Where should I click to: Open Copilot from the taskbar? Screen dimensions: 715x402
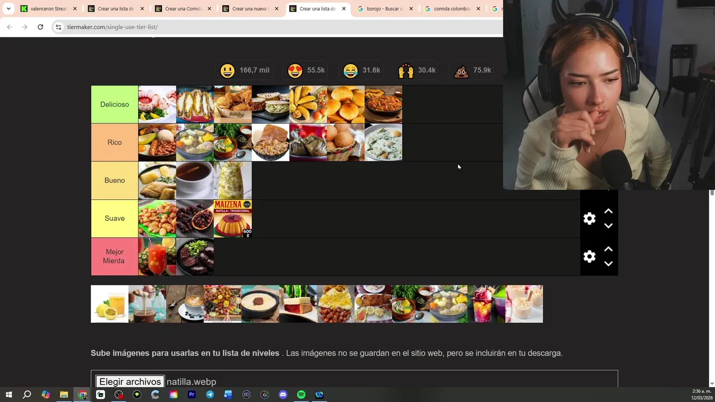45,395
